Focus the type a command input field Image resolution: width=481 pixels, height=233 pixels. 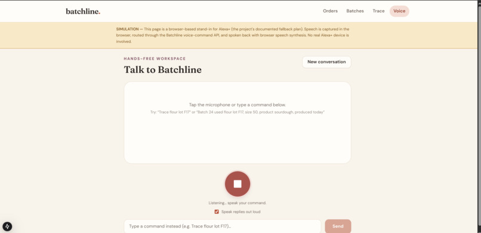[x=223, y=226]
